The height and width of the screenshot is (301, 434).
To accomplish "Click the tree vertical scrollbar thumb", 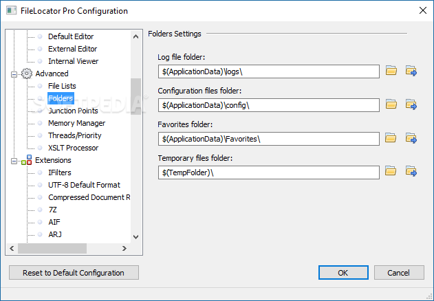I will point(136,96).
